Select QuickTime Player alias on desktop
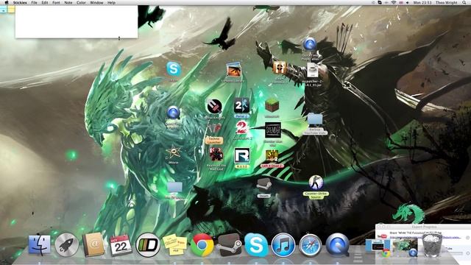 (310, 44)
